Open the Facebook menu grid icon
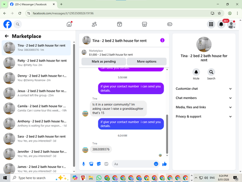This screenshot has width=242, height=182. (211, 24)
